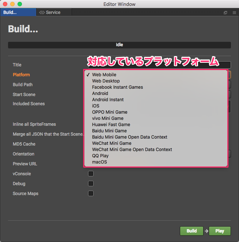This screenshot has height=242, width=239.
Task: Toggle the Debug checkbox
Action: point(91,183)
